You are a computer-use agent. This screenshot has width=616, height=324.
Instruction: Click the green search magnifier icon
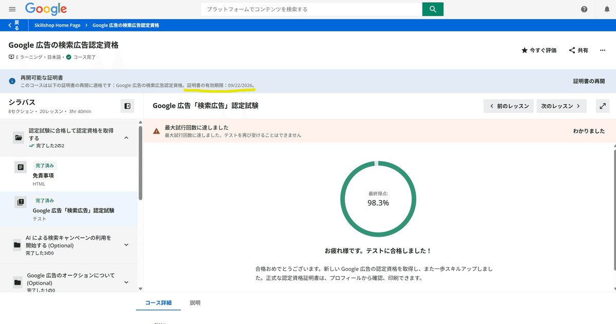click(x=433, y=9)
